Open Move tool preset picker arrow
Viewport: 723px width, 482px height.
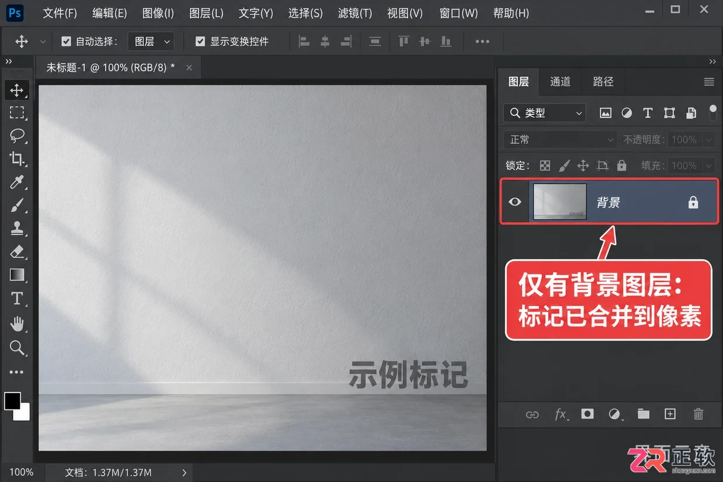coord(43,41)
